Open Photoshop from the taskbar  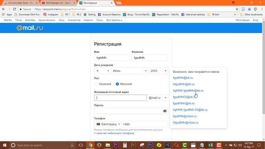click(150, 145)
